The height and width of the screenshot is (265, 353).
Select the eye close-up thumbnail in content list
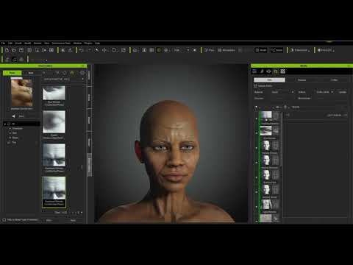click(x=54, y=121)
